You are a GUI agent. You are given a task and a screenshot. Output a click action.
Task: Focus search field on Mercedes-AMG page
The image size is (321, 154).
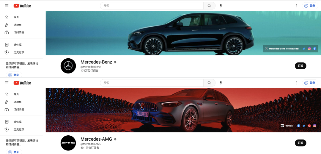tap(152, 83)
